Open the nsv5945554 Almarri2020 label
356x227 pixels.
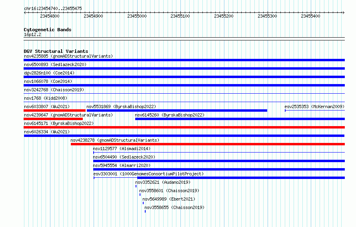pos(122,165)
